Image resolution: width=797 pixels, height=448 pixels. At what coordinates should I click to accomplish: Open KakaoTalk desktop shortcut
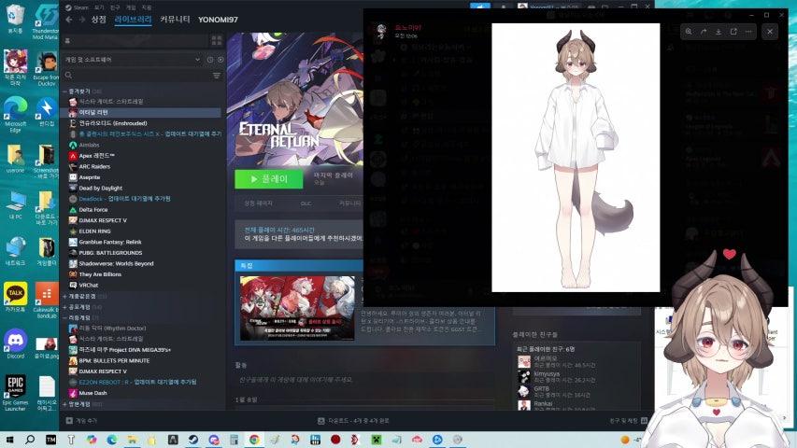[16, 297]
